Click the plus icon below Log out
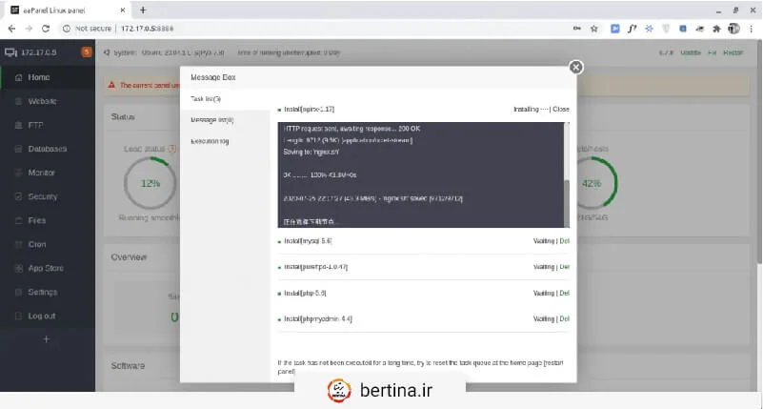 45,339
